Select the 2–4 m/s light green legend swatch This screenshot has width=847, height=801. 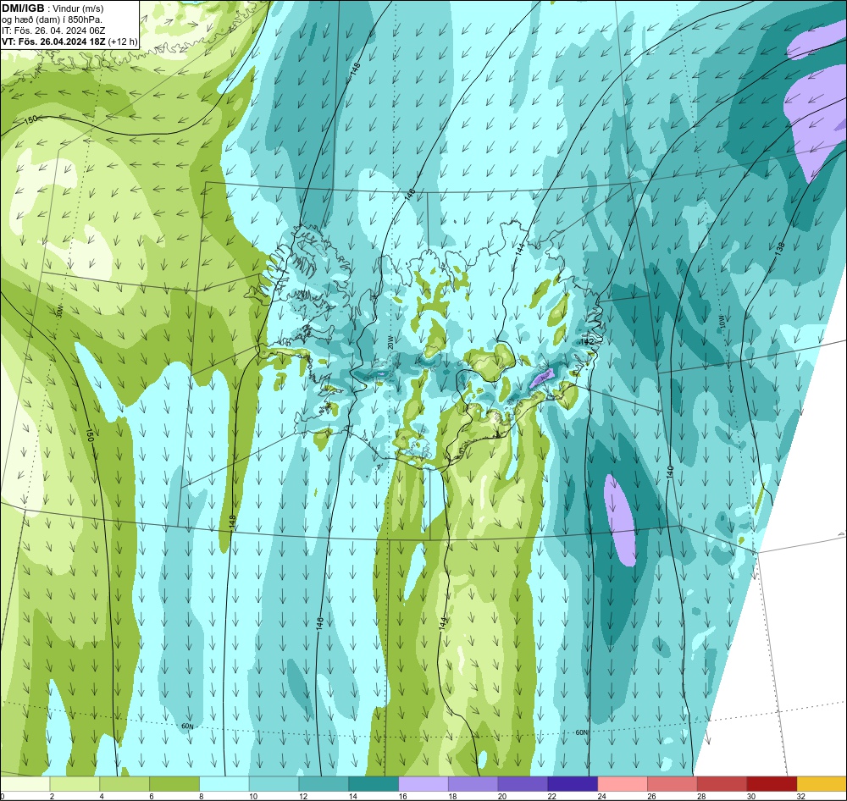point(75,783)
